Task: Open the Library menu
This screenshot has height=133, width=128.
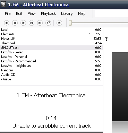Action: [x=67, y=14]
